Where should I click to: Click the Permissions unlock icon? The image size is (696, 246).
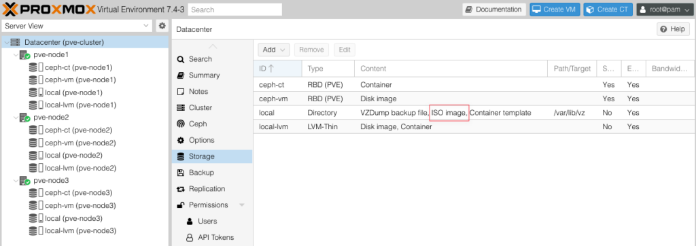(x=180, y=205)
